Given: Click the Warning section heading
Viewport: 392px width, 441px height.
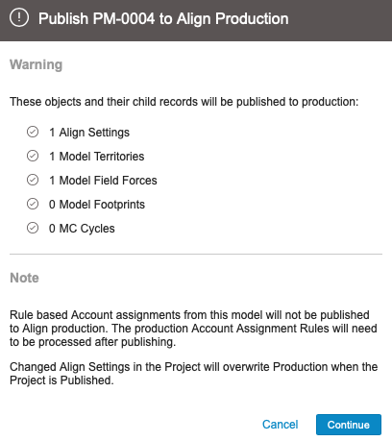Looking at the screenshot, I should pos(36,64).
